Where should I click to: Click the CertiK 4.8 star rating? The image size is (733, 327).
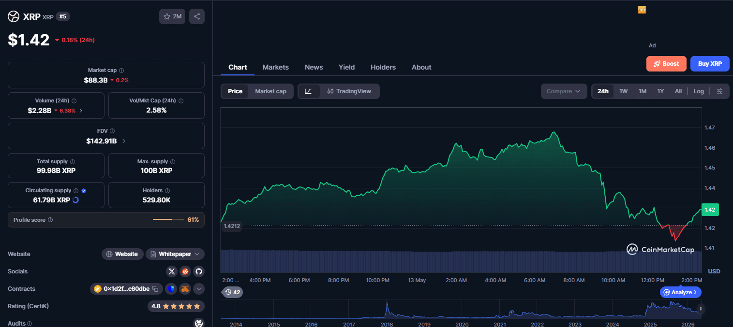point(176,306)
